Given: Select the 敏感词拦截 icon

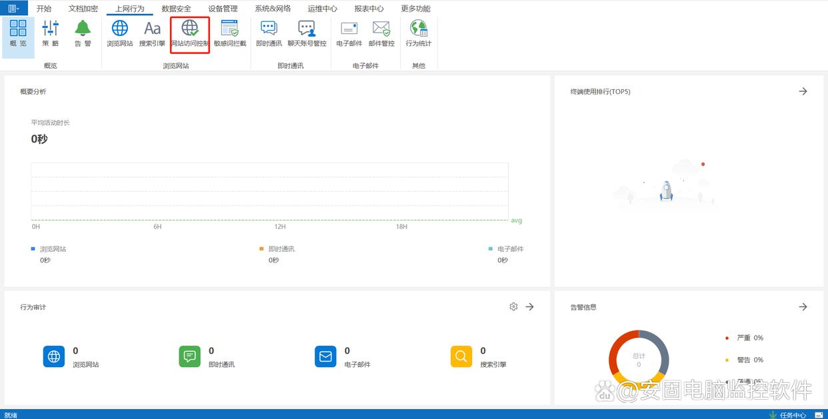Looking at the screenshot, I should click(229, 33).
